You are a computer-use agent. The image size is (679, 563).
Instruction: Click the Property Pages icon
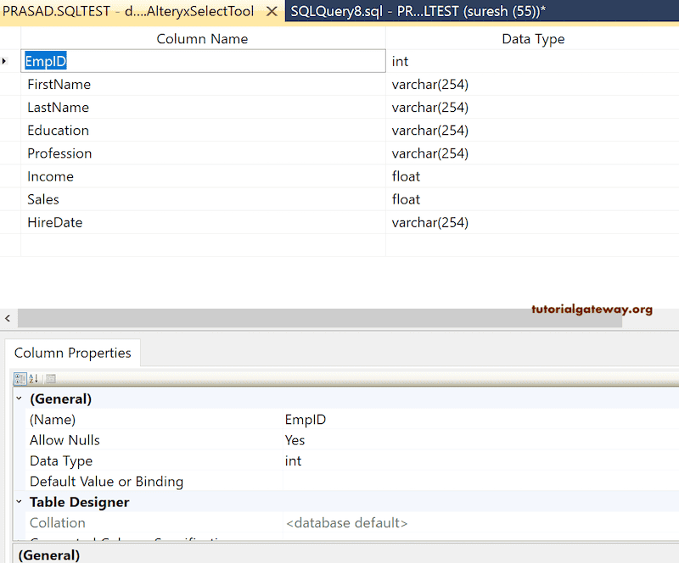pos(51,379)
